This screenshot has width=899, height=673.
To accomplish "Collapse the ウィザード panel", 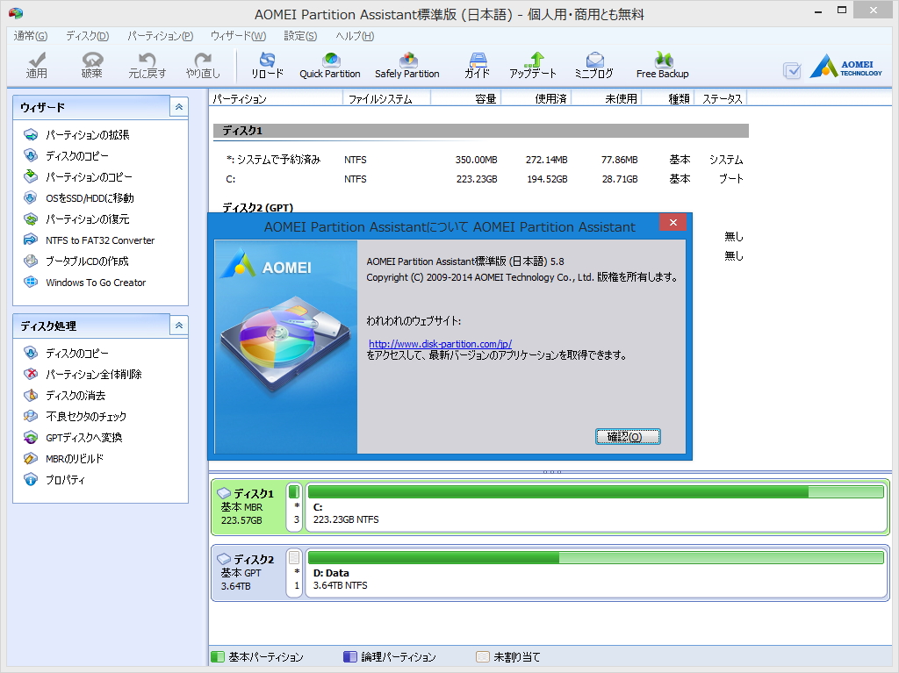I will pos(180,106).
